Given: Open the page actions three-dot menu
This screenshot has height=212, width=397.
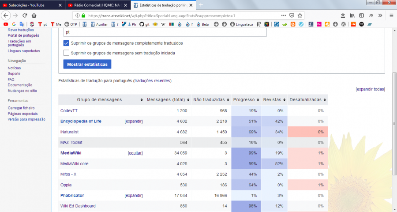Looking at the screenshot, I should tap(284, 15).
